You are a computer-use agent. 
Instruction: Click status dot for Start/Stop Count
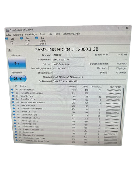[x=13, y=99]
